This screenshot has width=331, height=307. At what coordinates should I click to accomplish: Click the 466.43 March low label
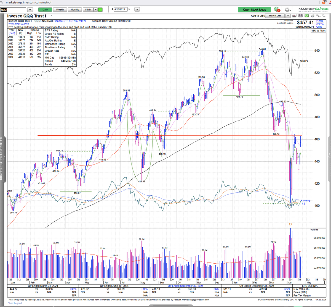click(276, 134)
